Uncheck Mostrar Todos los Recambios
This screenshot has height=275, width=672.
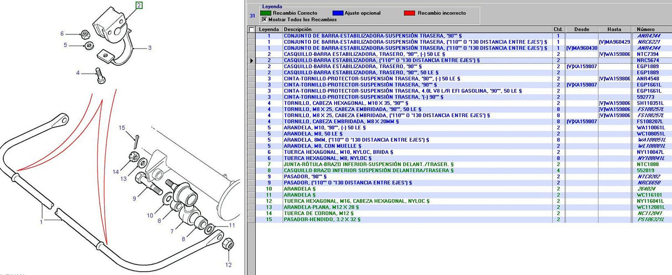tap(263, 19)
